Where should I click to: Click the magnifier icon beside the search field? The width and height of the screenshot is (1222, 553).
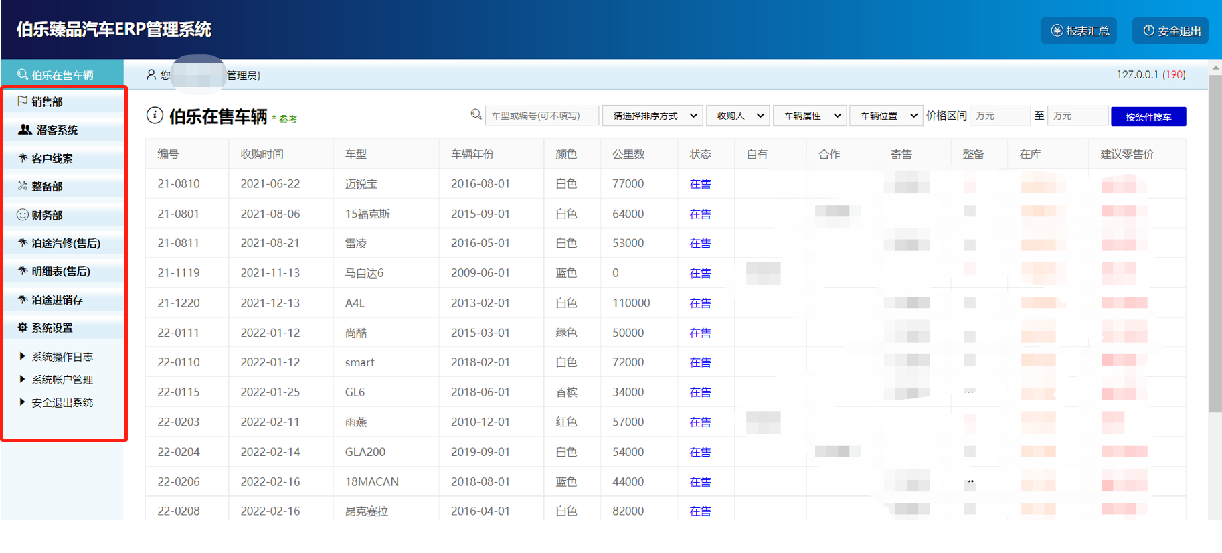(476, 115)
